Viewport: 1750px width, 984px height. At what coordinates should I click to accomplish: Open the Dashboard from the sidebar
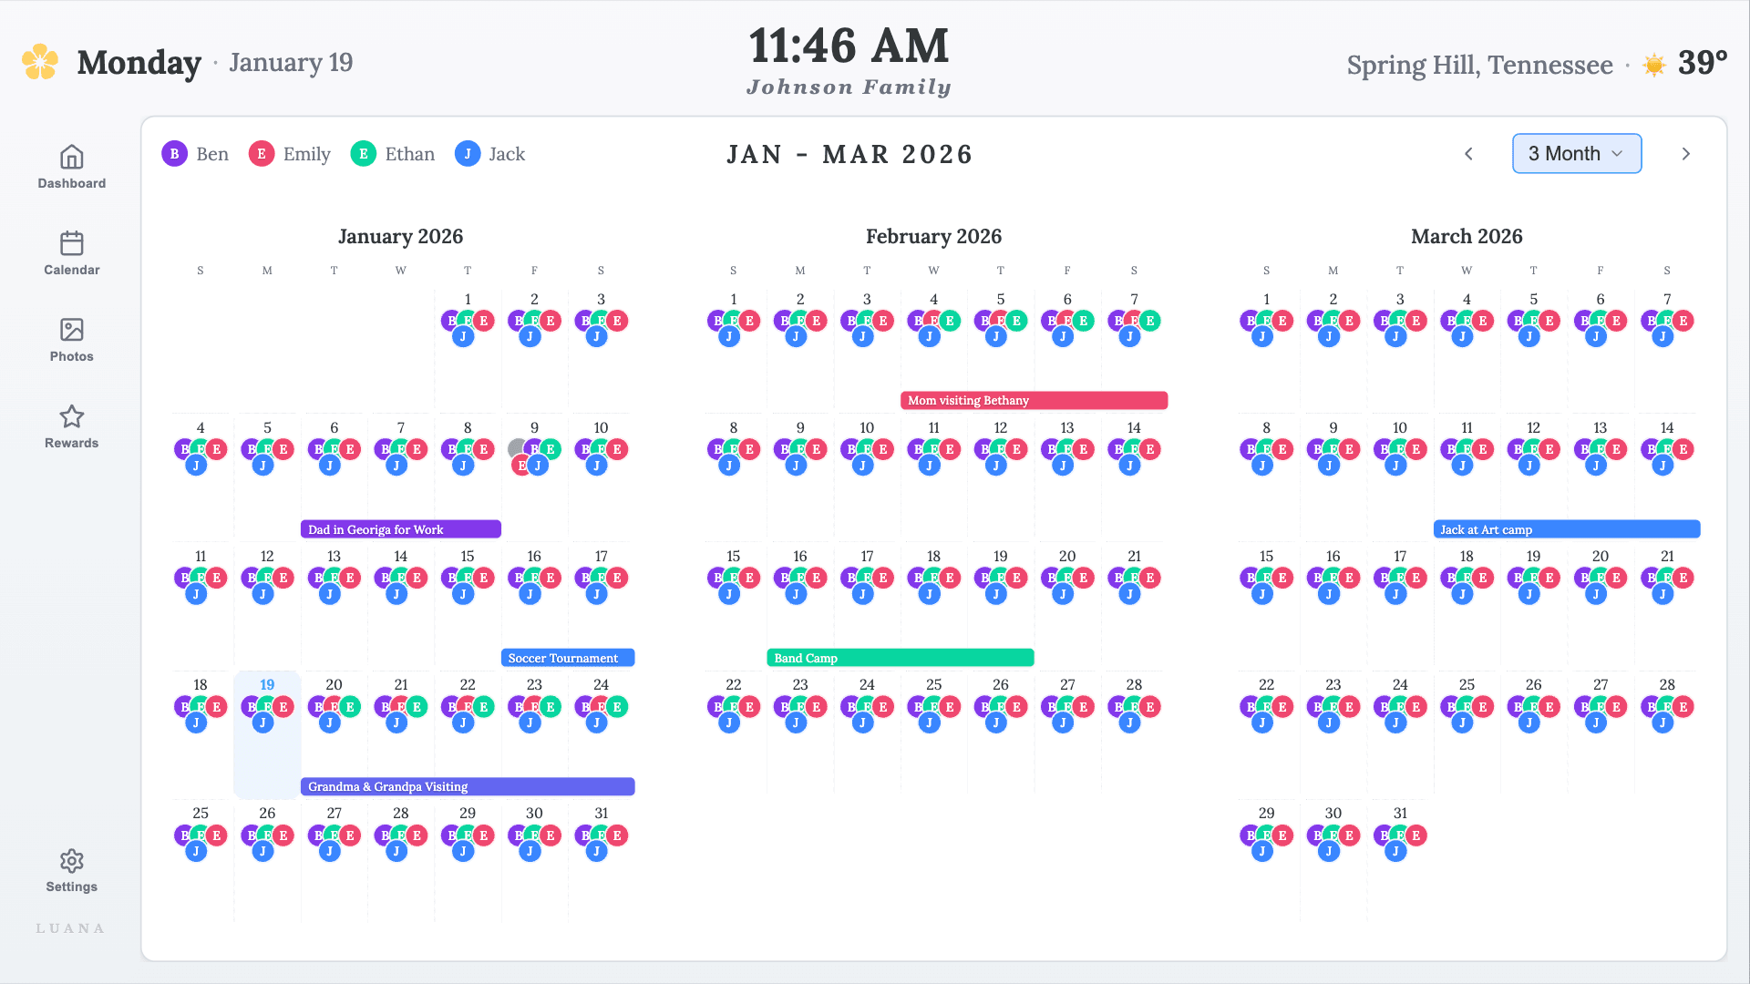71,167
